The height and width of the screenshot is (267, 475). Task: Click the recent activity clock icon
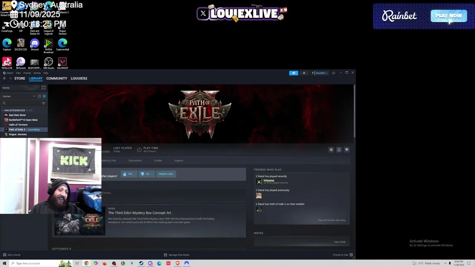pyautogui.click(x=39, y=96)
